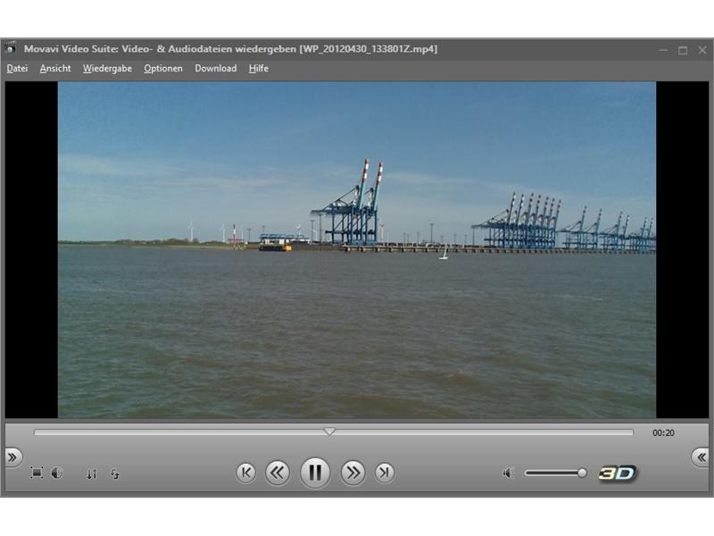The image size is (714, 536).
Task: Mute audio via the speaker icon
Action: point(508,473)
